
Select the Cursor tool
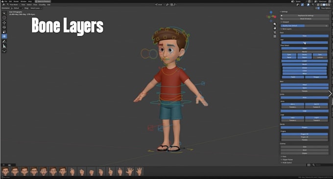[x=4, y=18]
